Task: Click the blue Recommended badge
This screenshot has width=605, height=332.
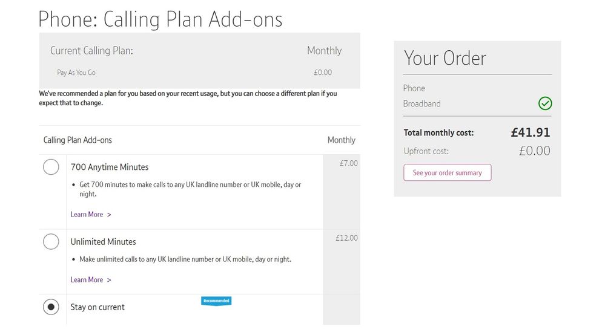Action: click(216, 301)
